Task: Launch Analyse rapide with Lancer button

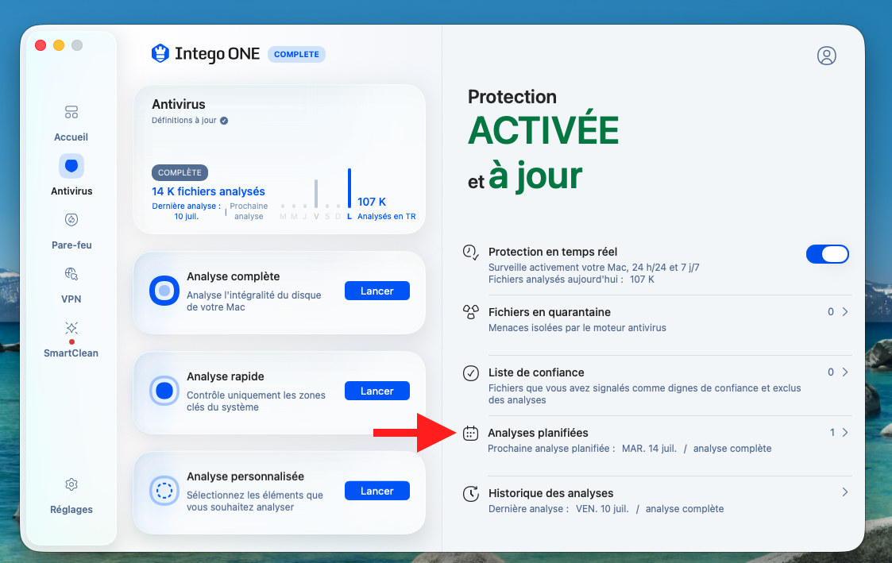Action: [x=377, y=391]
